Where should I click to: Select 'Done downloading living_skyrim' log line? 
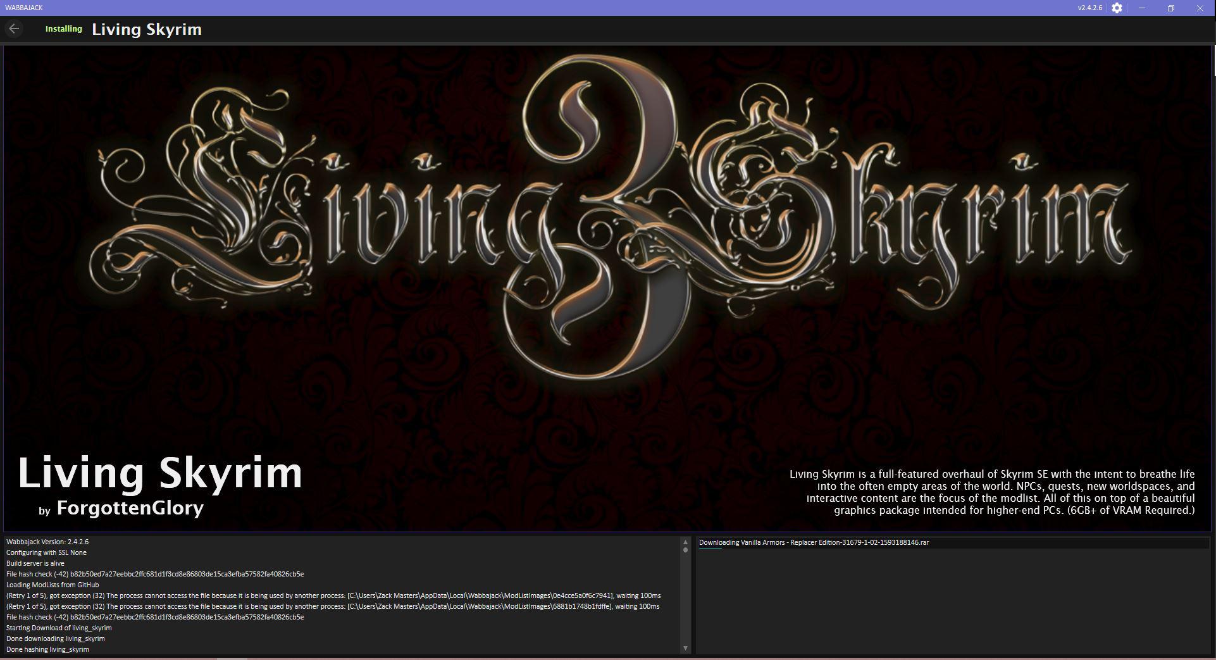pos(56,638)
